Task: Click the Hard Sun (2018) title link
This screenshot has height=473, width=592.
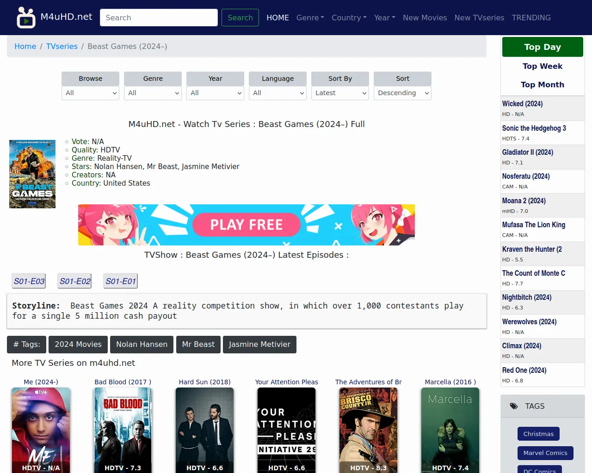Action: 205,382
